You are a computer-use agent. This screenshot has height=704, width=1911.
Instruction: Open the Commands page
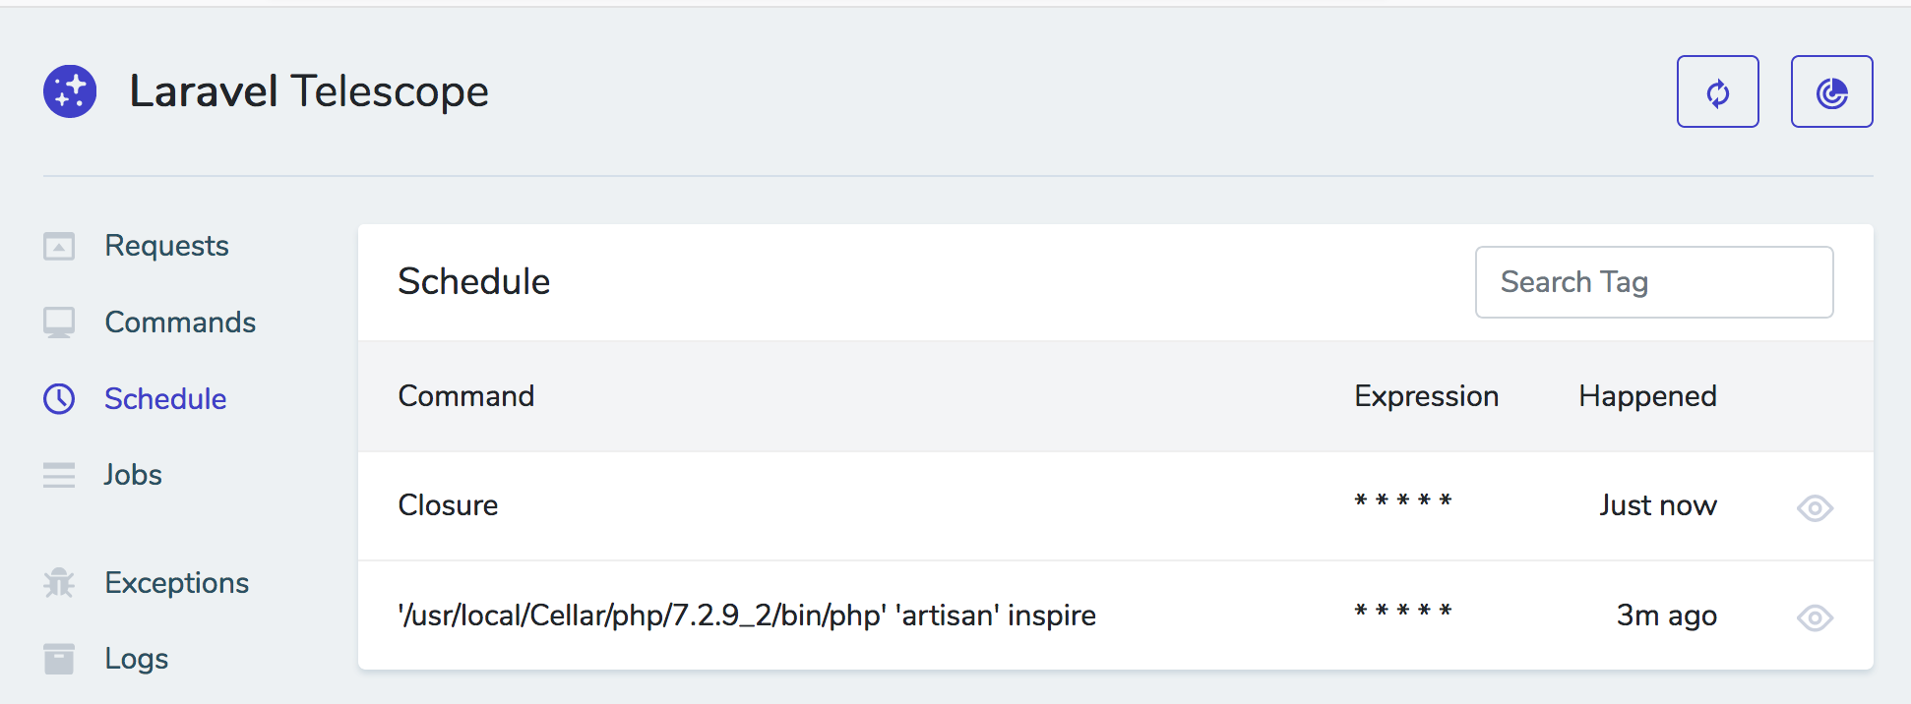pyautogui.click(x=180, y=322)
